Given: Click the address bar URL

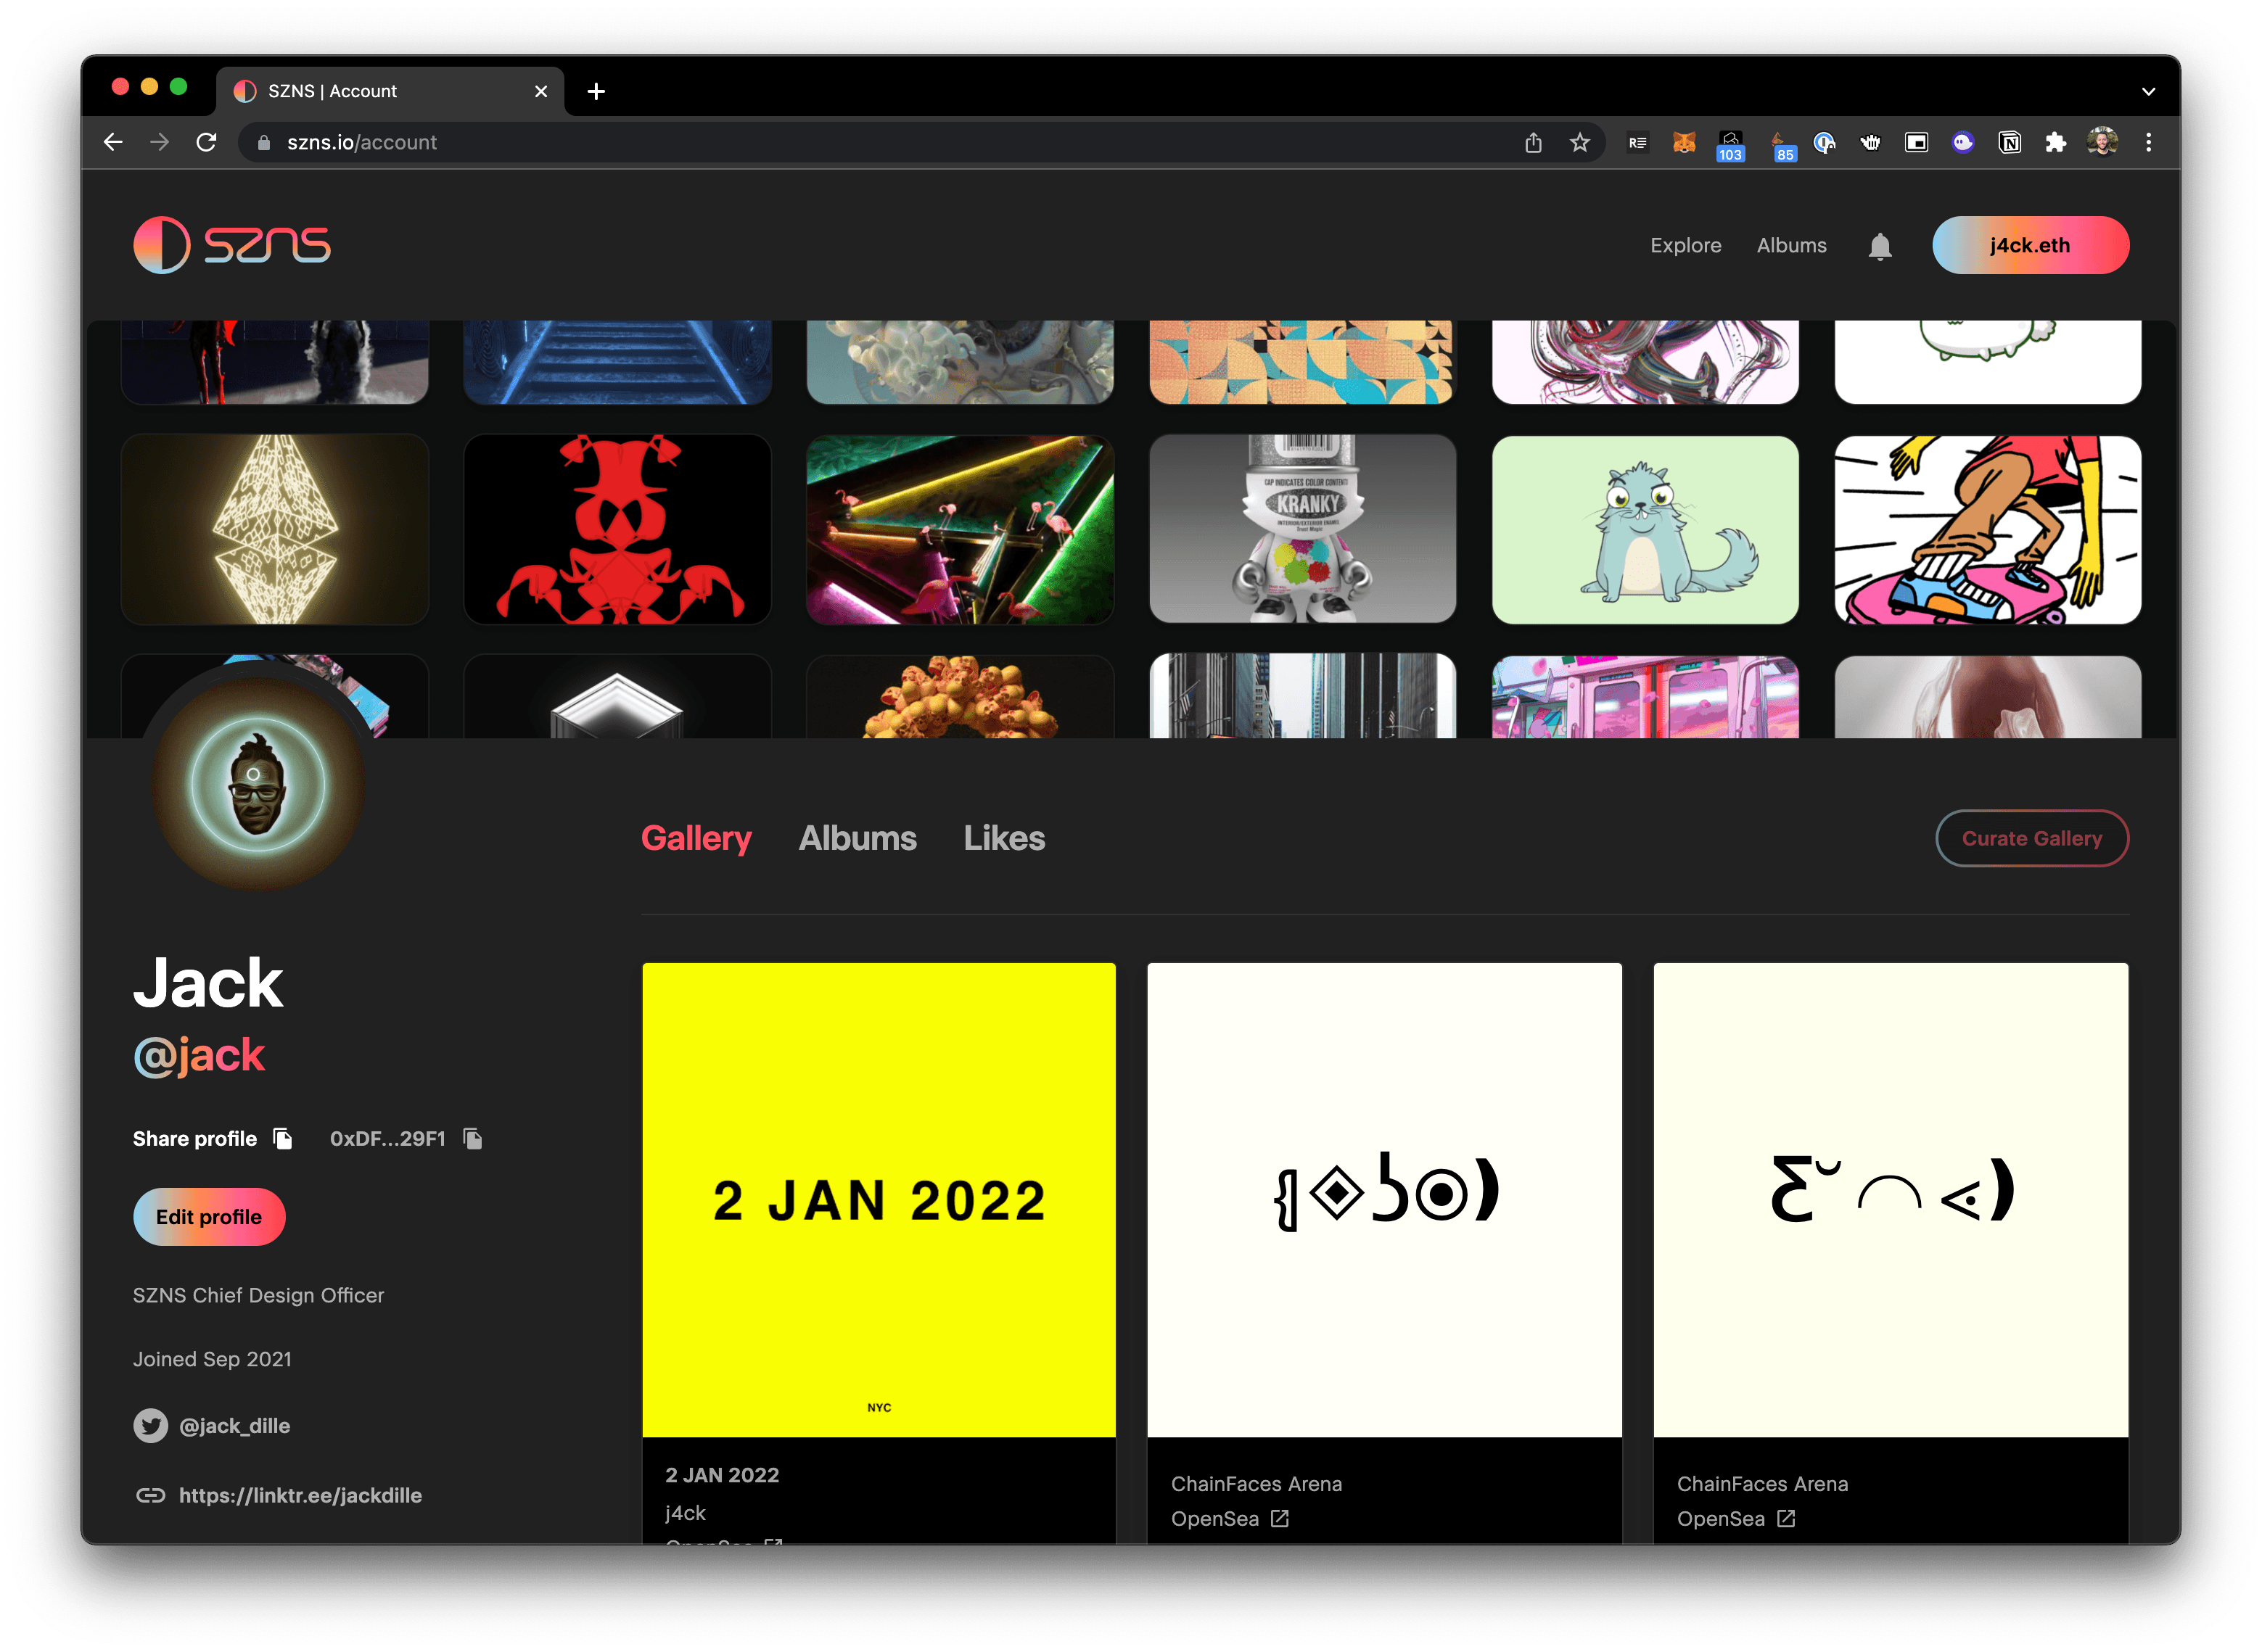Looking at the screenshot, I should pos(362,142).
